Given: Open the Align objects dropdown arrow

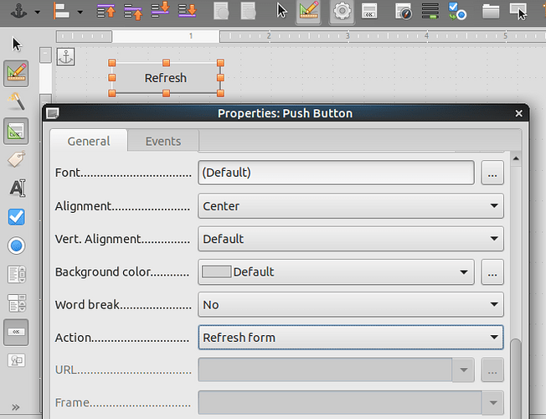Looking at the screenshot, I should (80, 13).
